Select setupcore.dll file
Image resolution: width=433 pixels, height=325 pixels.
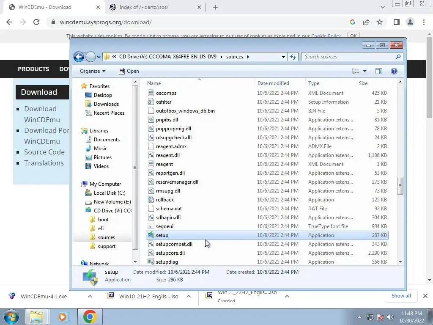click(x=170, y=253)
